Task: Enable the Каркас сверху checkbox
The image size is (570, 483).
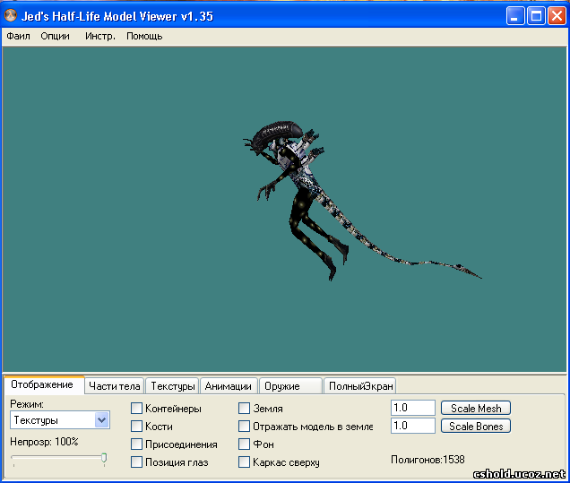Action: pyautogui.click(x=244, y=461)
